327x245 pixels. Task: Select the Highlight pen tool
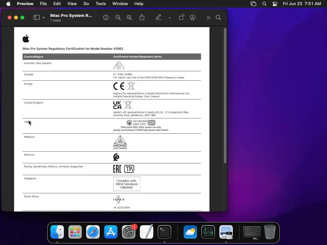point(158,17)
